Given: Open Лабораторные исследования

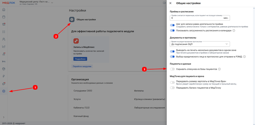Looking at the screenshot, I should tap(149, 107).
